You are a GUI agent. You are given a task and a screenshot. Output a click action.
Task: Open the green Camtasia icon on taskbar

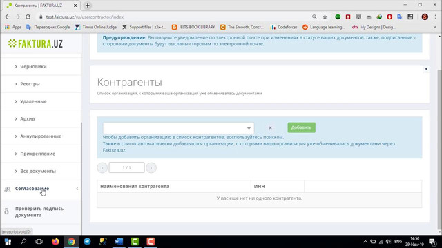[x=135, y=242]
